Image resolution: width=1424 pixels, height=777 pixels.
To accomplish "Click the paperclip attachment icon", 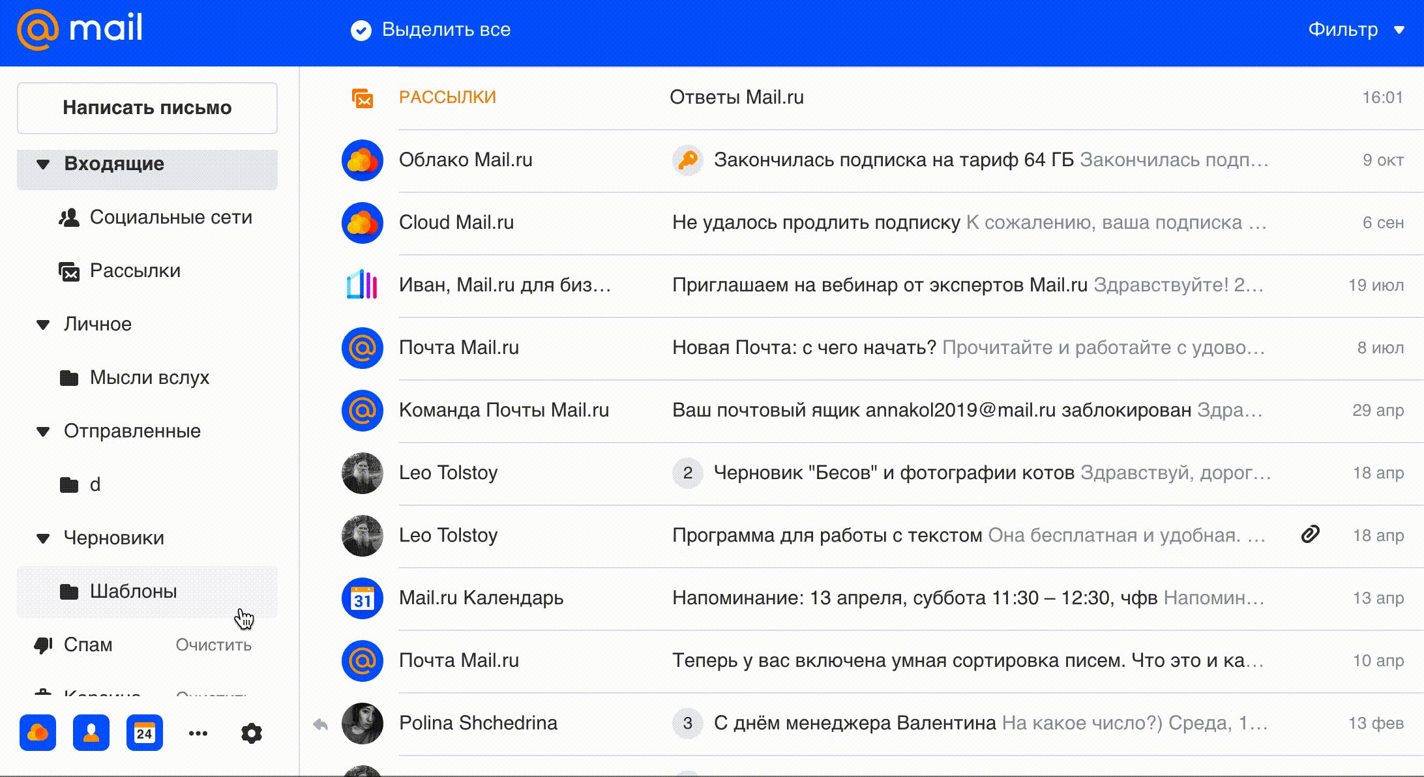I will coord(1310,535).
